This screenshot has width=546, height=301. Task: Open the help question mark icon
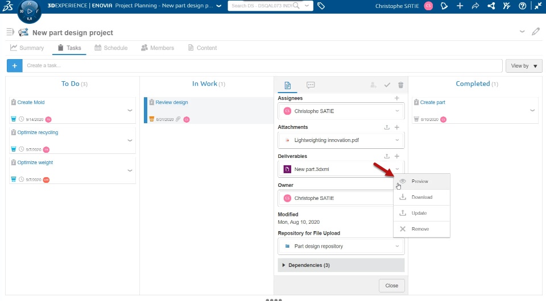523,6
